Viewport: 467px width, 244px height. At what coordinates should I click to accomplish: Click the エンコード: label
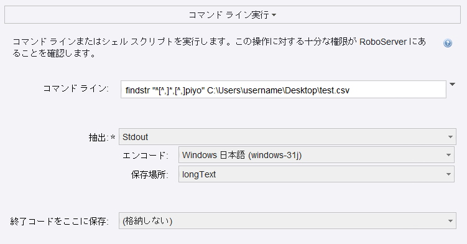coord(146,156)
